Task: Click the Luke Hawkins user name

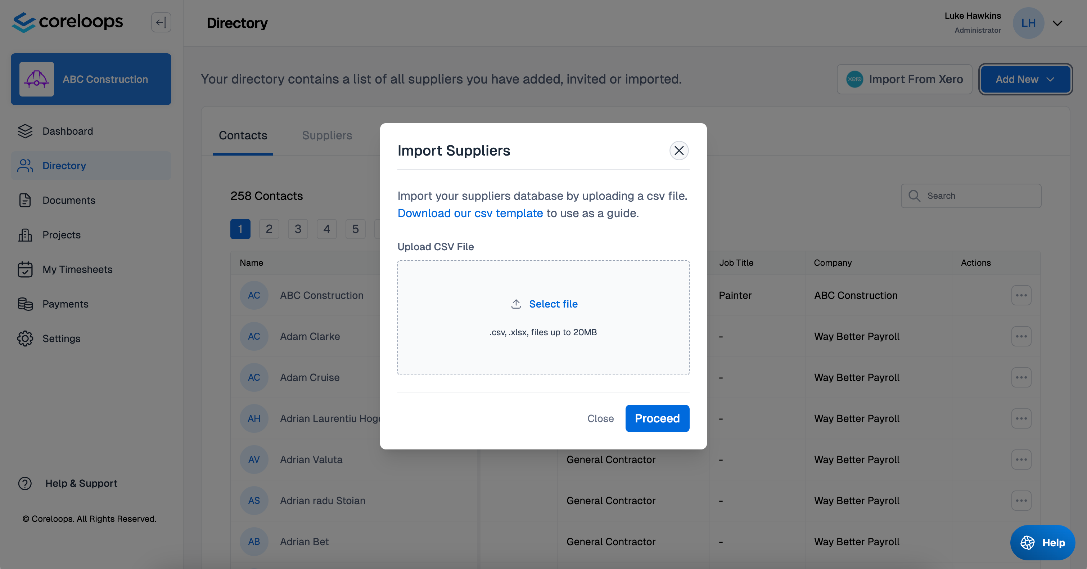Action: point(973,15)
